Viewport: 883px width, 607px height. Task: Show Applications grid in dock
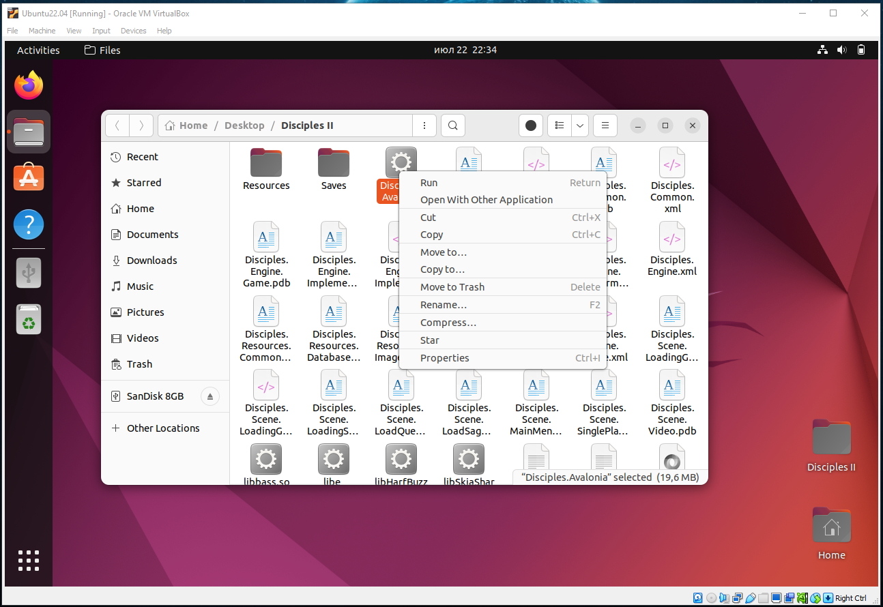coord(29,560)
